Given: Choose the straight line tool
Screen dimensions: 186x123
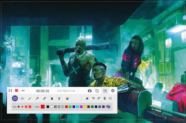Looking at the screenshot, I should (x=30, y=98).
